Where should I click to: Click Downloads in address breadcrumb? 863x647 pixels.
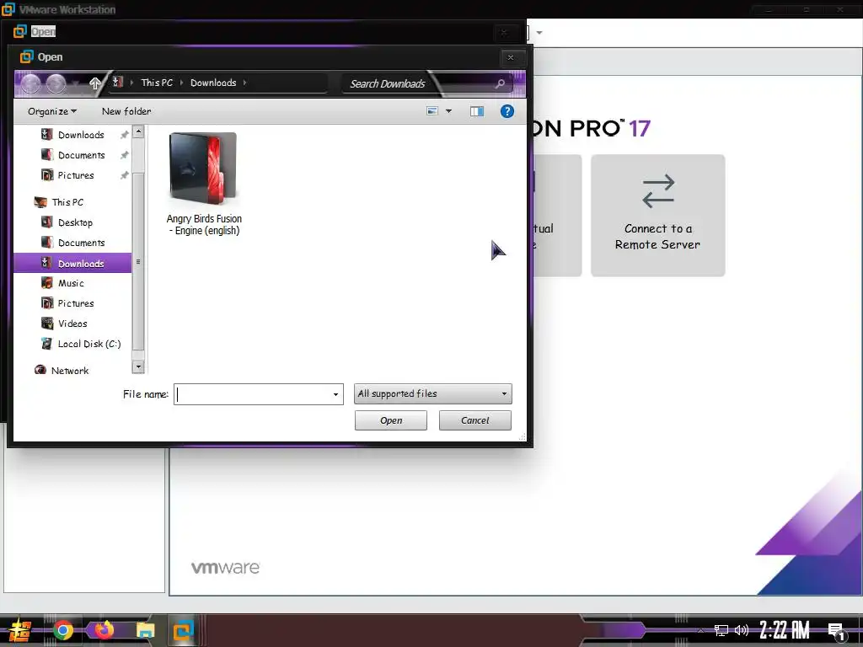coord(213,83)
